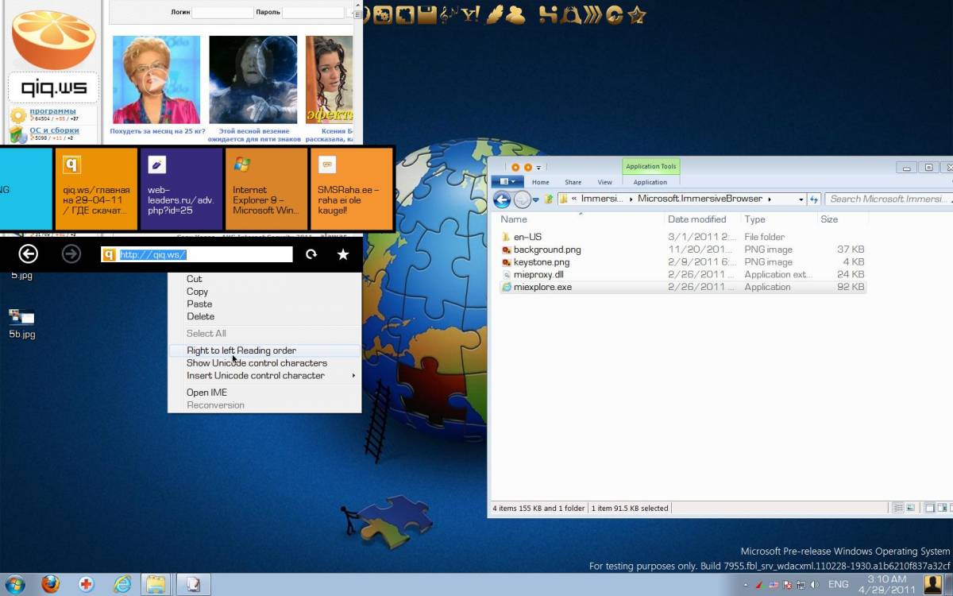Switch to Internet Explorer 9 tab tile
This screenshot has height=596, width=953.
(266, 188)
